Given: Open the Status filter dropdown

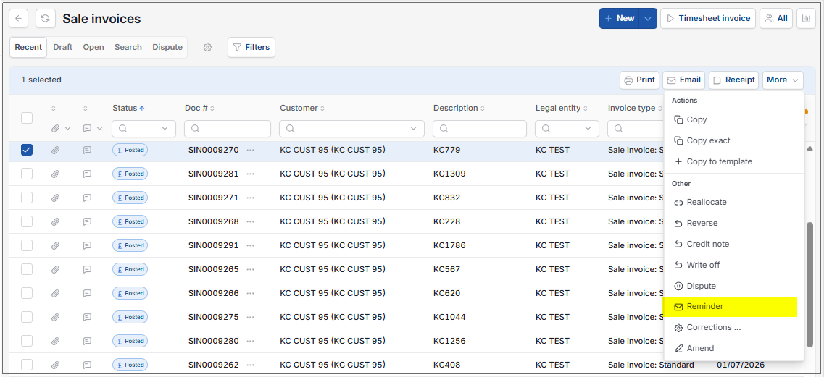Looking at the screenshot, I should tap(144, 129).
